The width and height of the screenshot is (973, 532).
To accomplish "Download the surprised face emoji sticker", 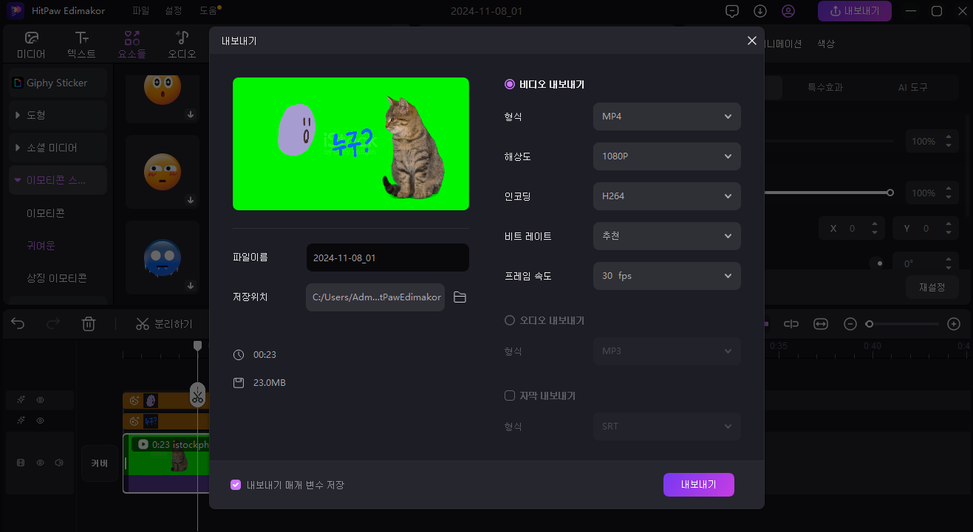I will point(191,114).
